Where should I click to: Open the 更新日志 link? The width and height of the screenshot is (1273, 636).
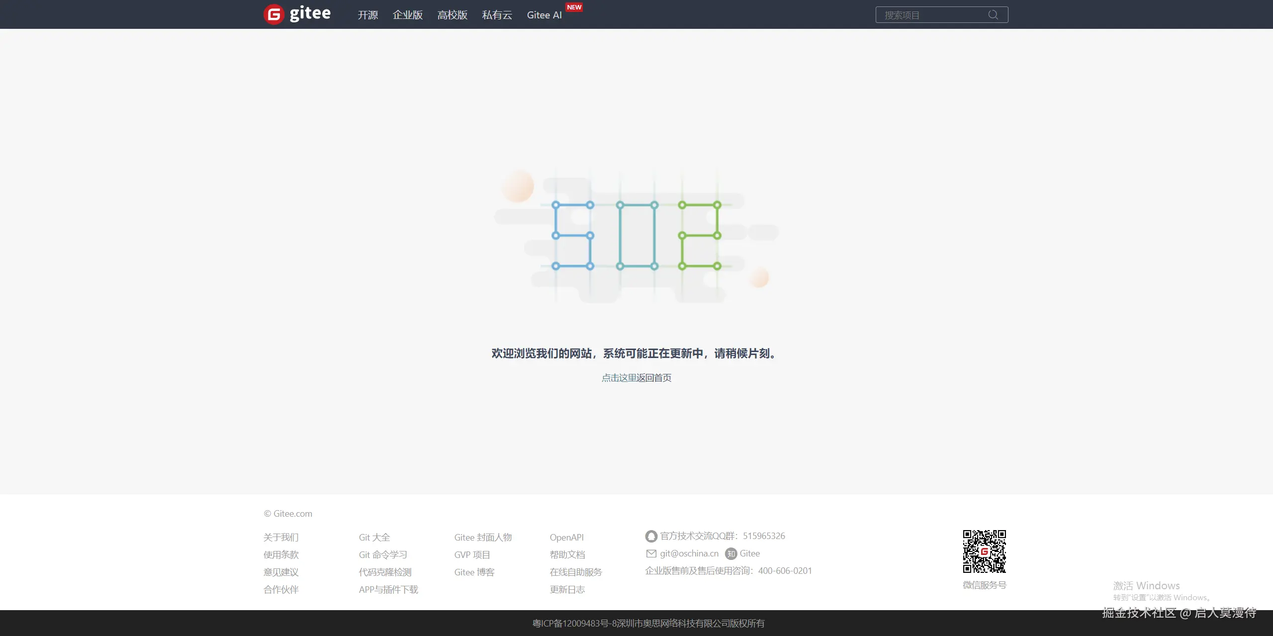[567, 589]
